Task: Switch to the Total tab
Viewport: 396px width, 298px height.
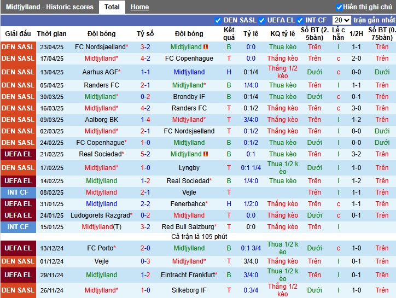Action: tap(112, 7)
